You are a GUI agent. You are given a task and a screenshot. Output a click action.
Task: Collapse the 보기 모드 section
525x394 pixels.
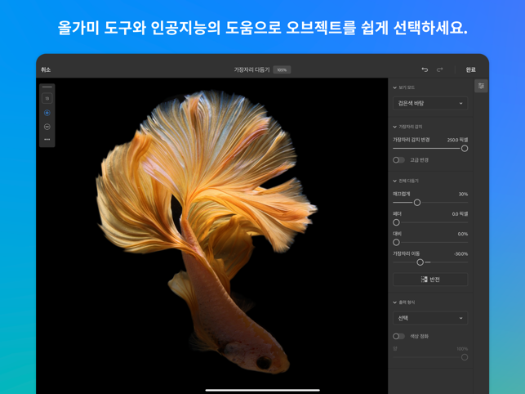[395, 87]
